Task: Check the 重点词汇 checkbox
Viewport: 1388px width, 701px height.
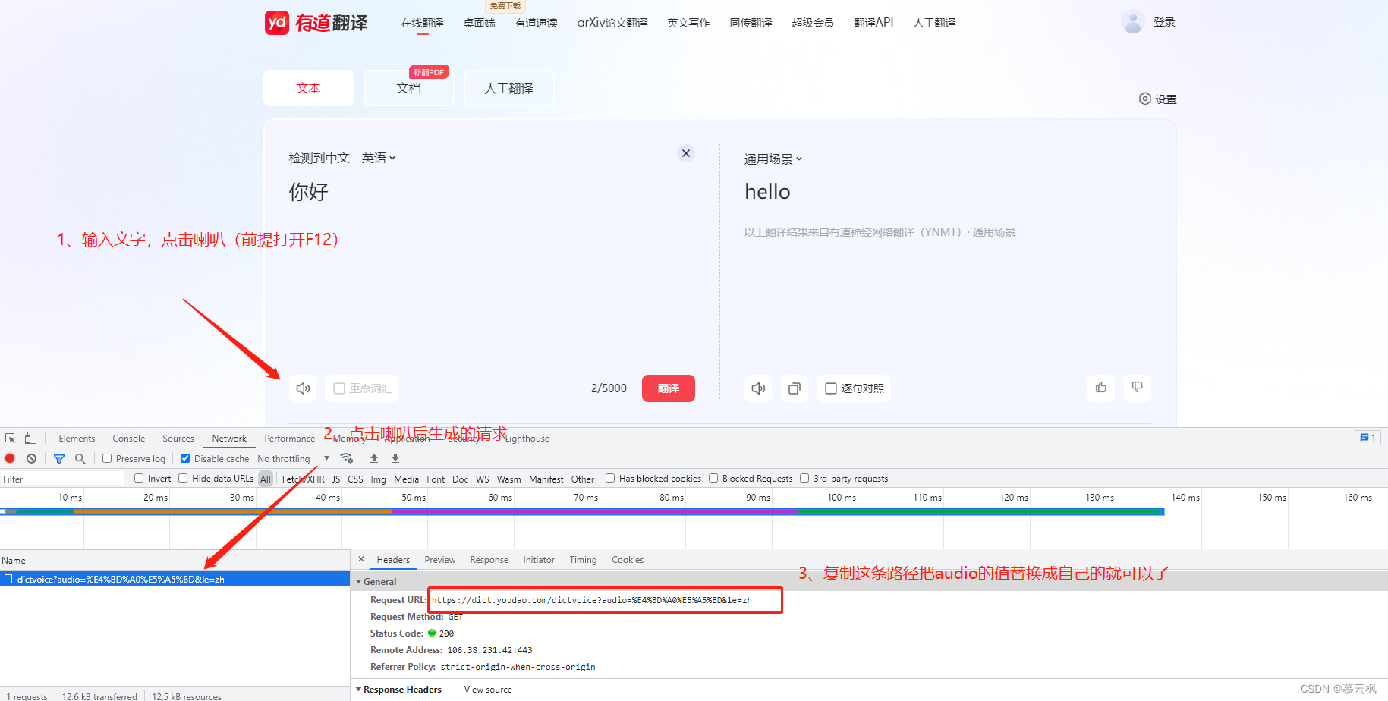Action: [339, 388]
